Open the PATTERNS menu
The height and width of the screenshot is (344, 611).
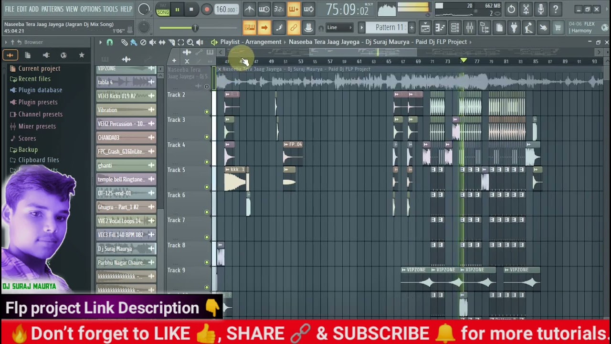[53, 9]
